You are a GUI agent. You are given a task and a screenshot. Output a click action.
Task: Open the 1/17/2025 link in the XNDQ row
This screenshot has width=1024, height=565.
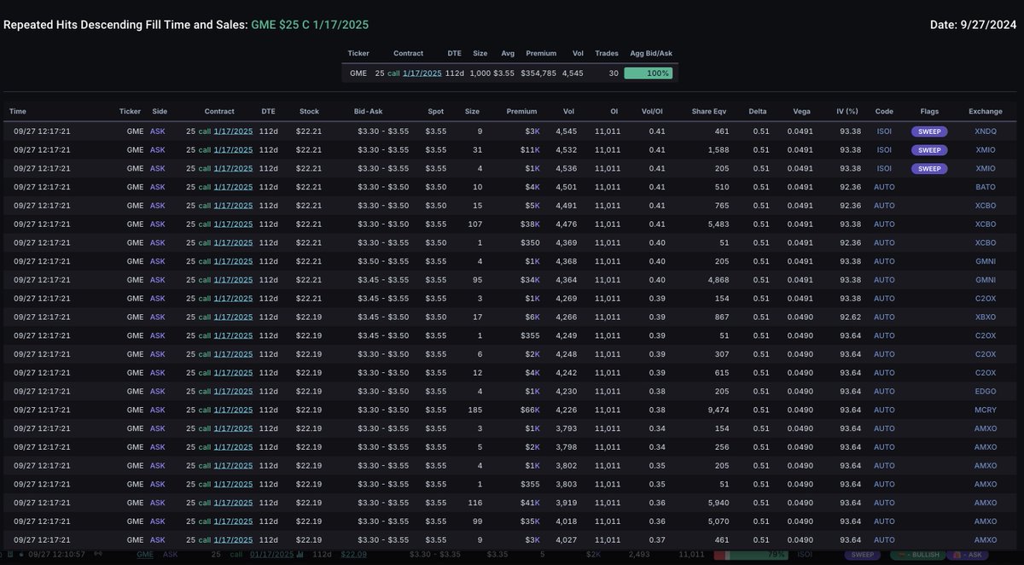233,131
